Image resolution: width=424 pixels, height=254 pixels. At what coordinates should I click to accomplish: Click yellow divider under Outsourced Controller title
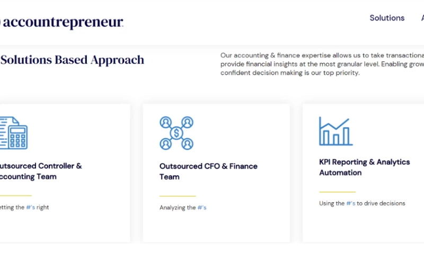click(16, 196)
